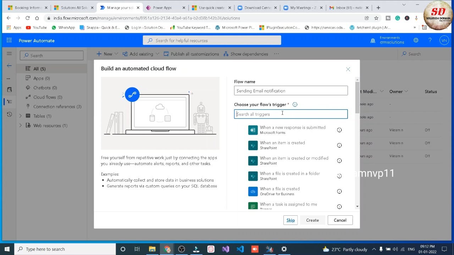Select SharePoint item created or modified trigger
The width and height of the screenshot is (454, 255).
click(291, 160)
